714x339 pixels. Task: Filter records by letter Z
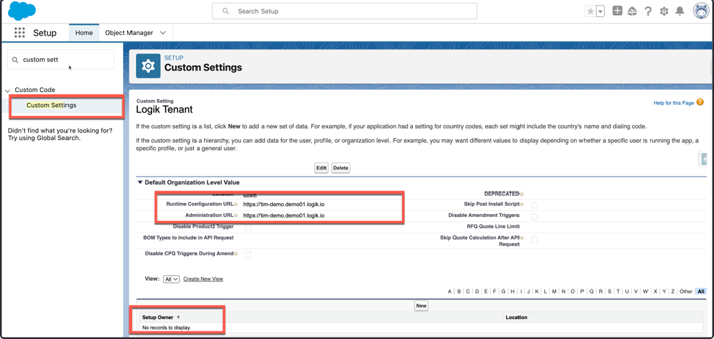(x=673, y=291)
